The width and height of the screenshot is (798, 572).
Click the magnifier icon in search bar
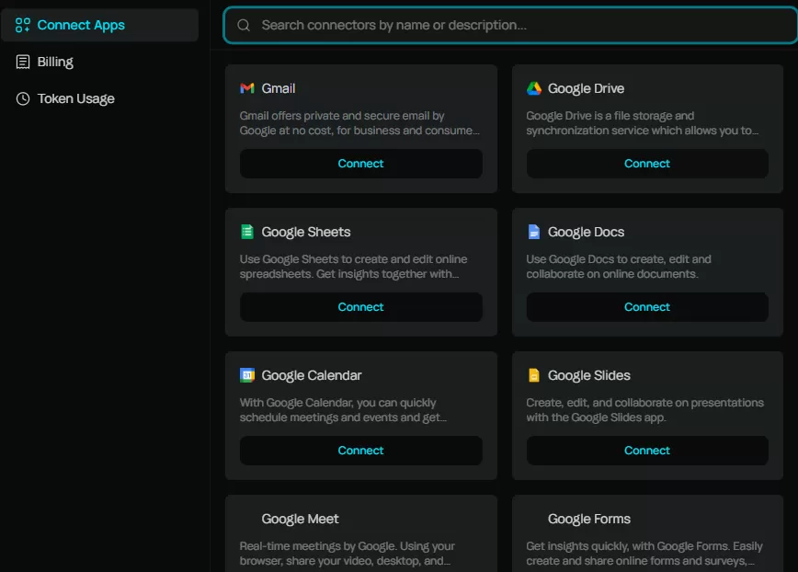244,26
